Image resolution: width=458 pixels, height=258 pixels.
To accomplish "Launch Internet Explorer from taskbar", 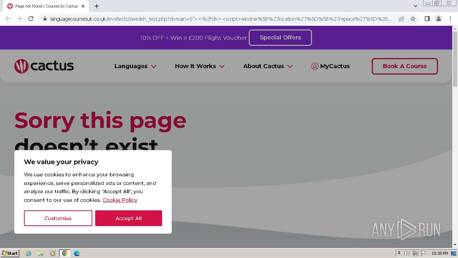I will pos(29,253).
